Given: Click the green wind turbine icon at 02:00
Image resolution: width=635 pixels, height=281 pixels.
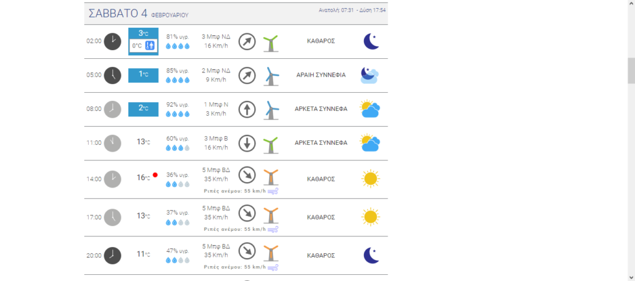Looking at the screenshot, I should click(x=270, y=42).
